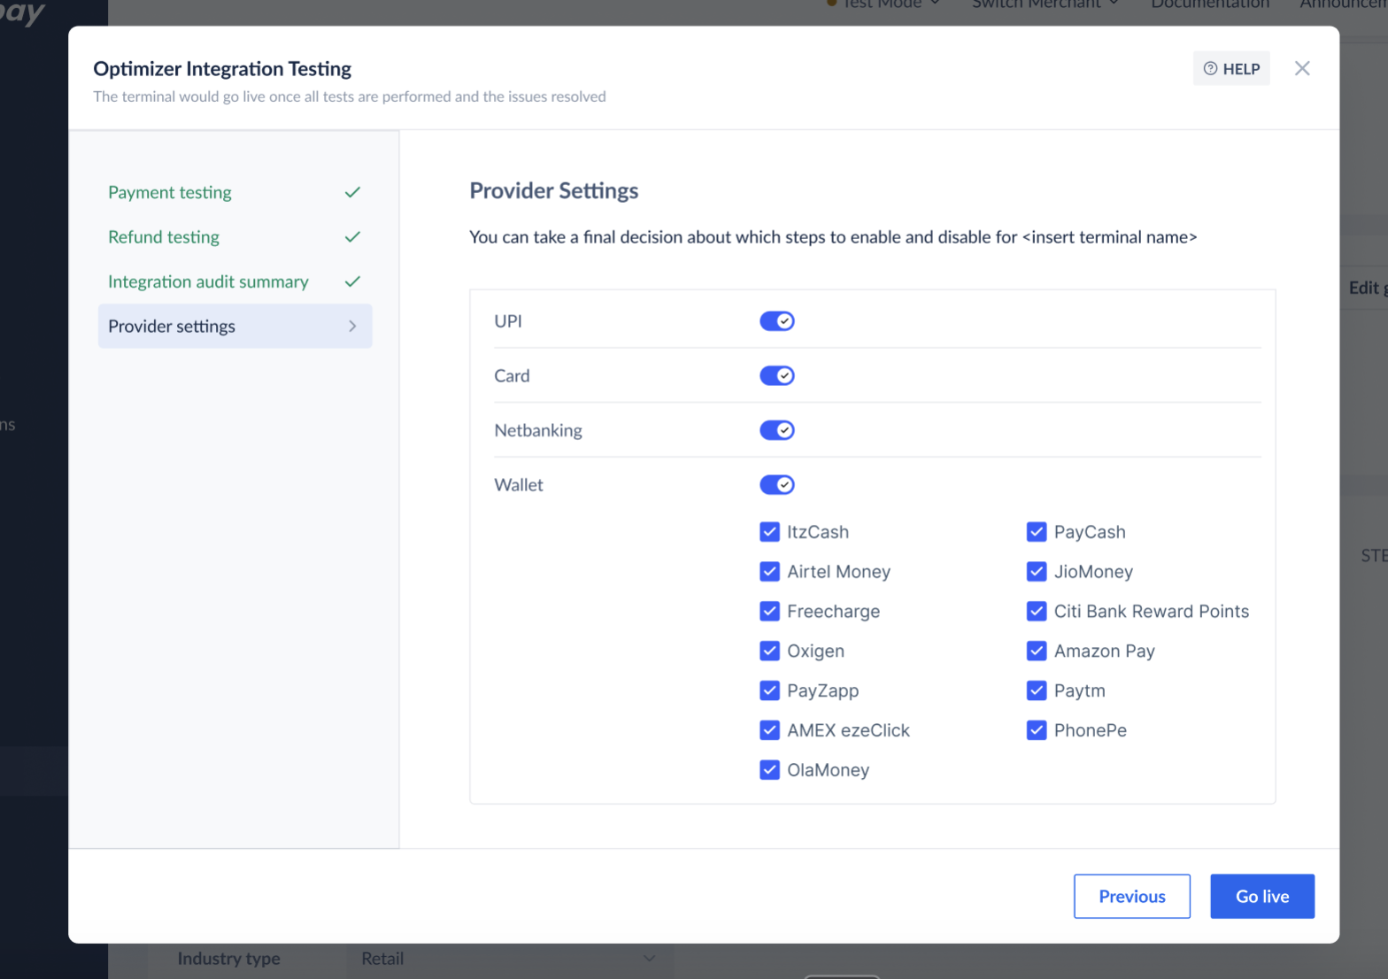Click the UPI label text
1388x979 pixels.
click(508, 321)
